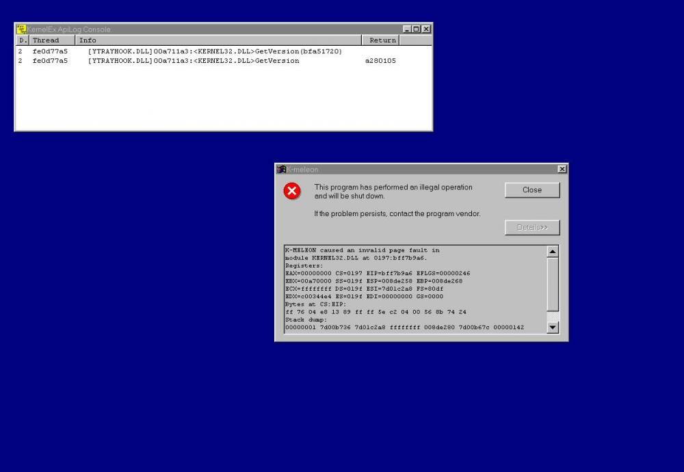Click the red error icon in the K-meleon dialog

(x=292, y=191)
